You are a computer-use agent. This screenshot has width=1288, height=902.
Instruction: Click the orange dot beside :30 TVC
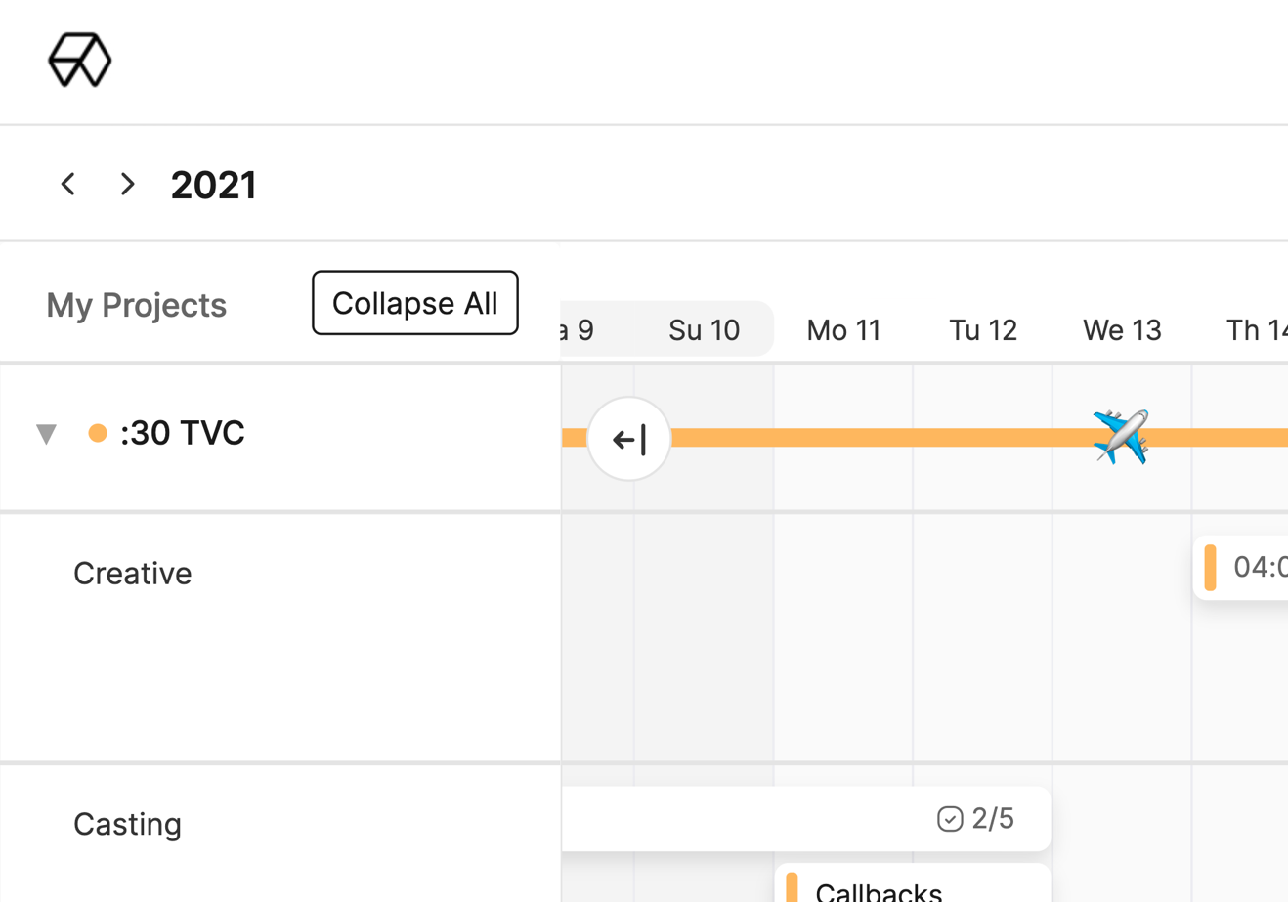[98, 433]
